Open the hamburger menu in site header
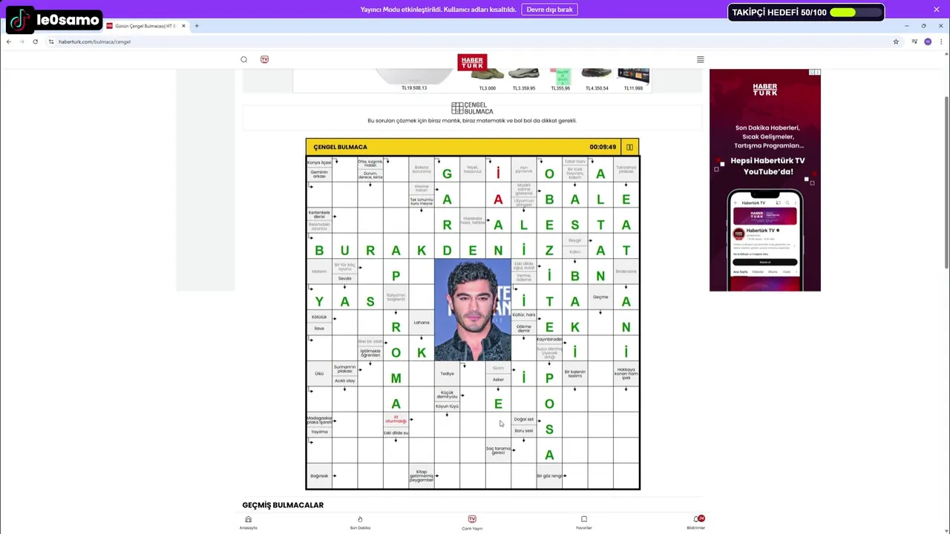 click(x=700, y=59)
